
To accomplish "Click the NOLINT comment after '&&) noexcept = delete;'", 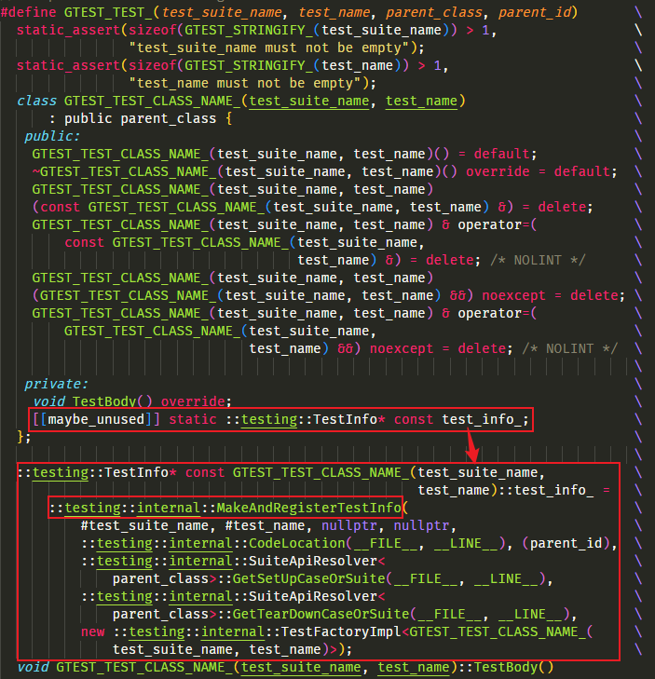I will click(x=569, y=348).
